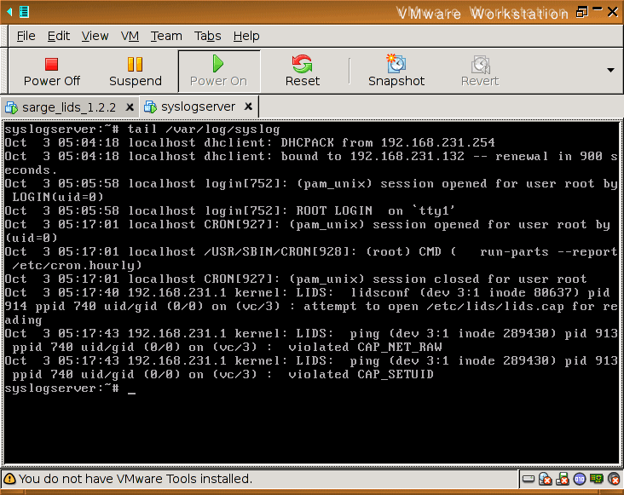Close the syslogserver tab
Viewport: 624px width, 495px height.
click(248, 106)
